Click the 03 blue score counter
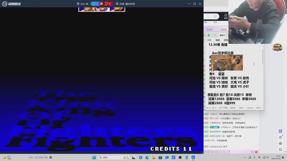 (x=95, y=4)
